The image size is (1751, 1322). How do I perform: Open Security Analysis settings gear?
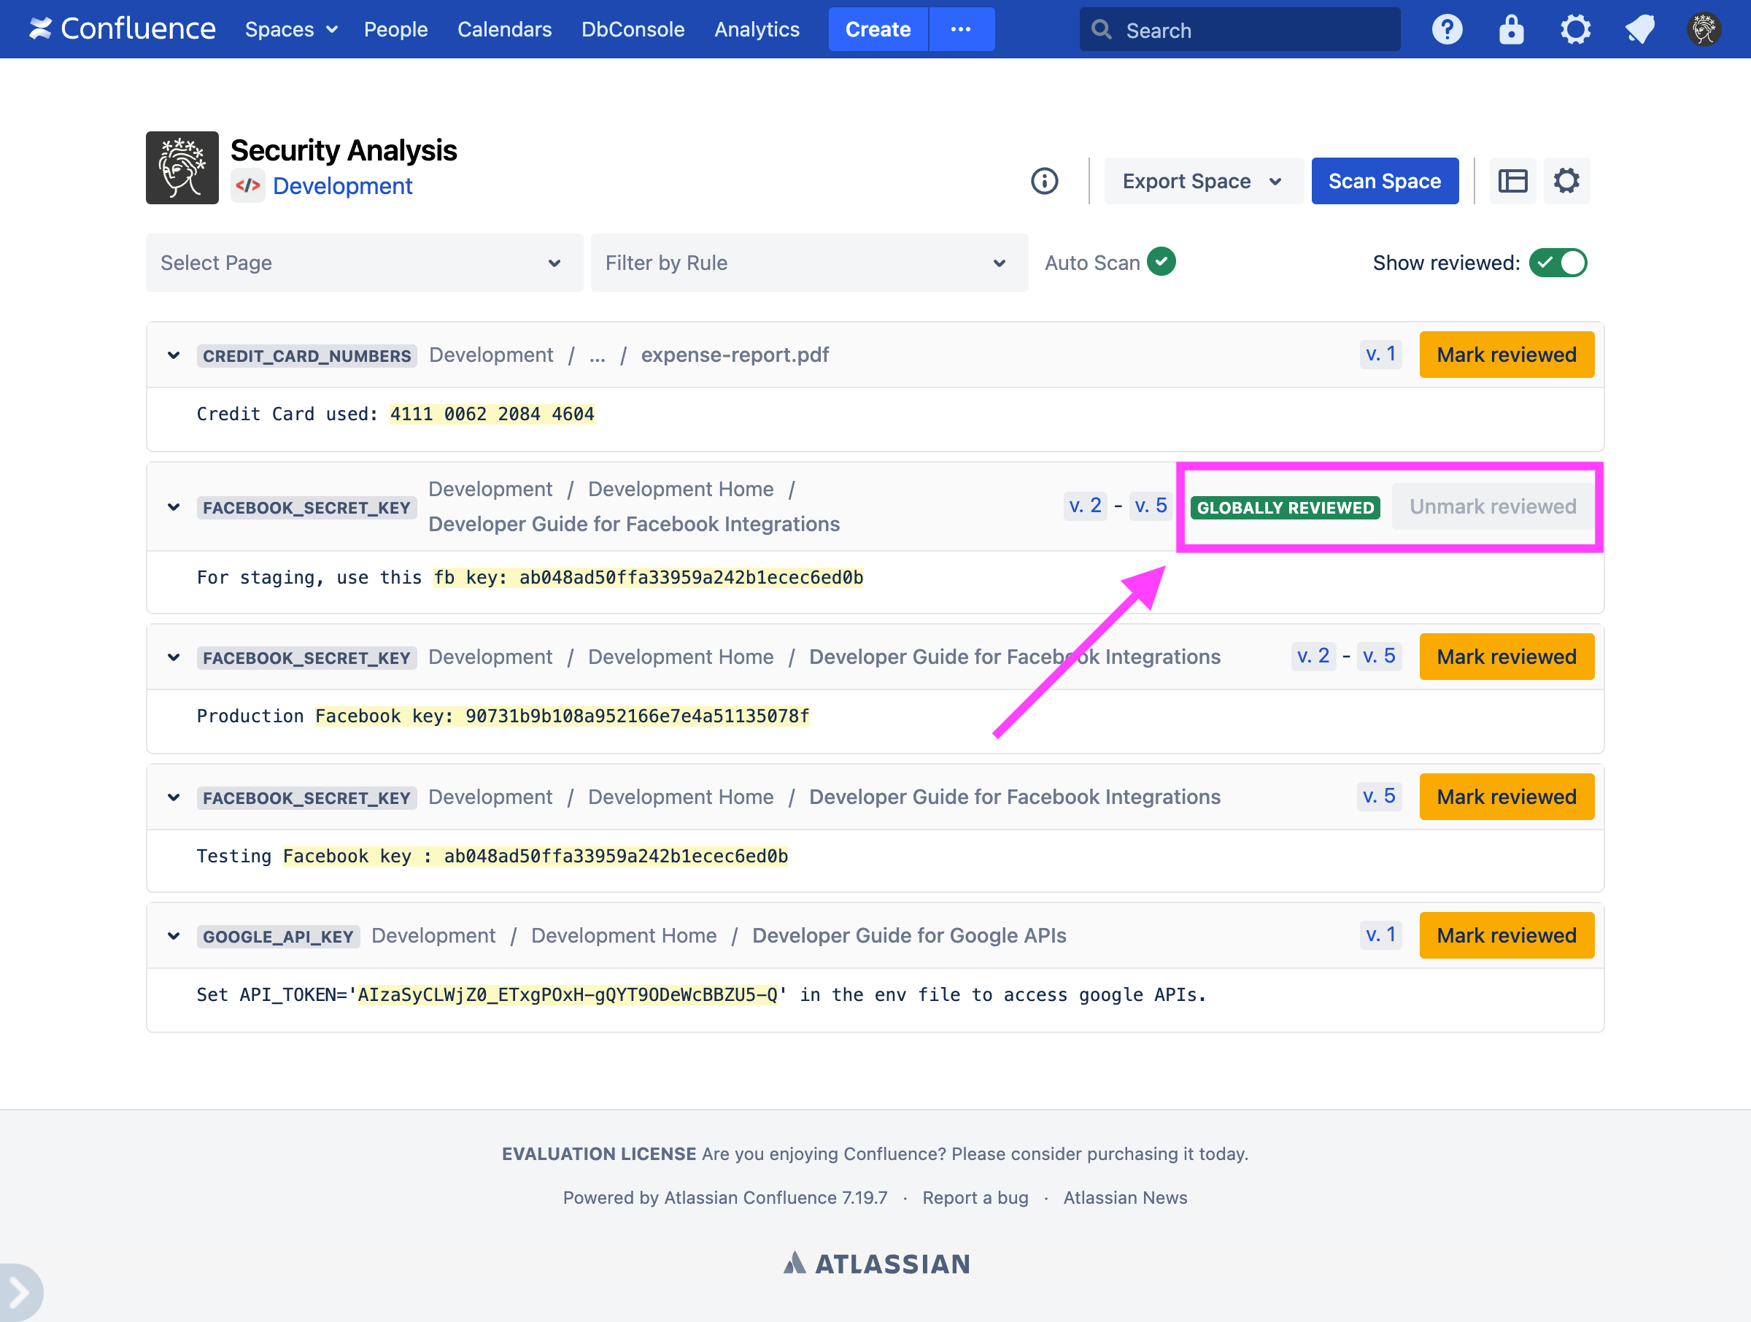tap(1566, 181)
